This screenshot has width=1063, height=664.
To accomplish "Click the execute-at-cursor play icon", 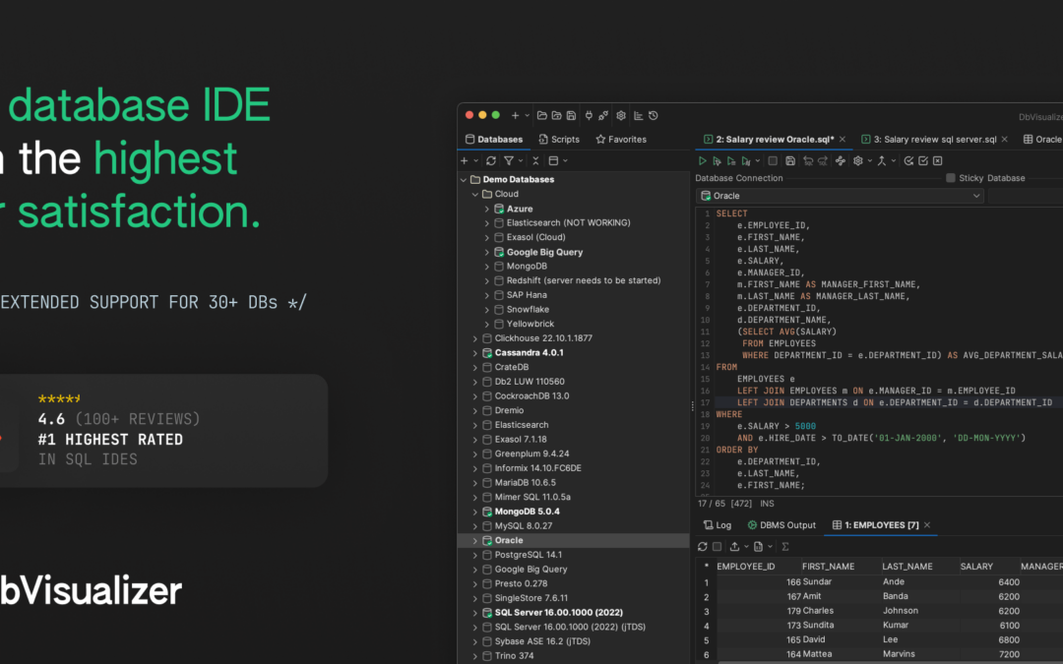I will click(717, 161).
